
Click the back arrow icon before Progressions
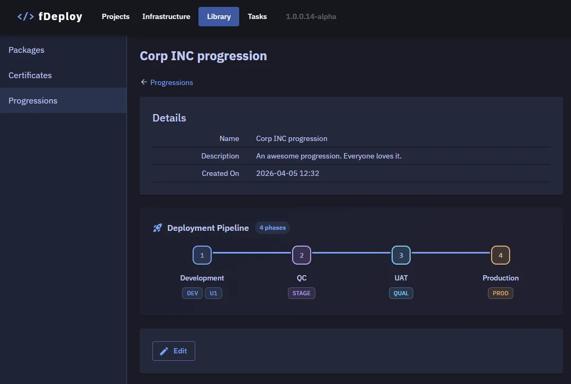click(143, 82)
